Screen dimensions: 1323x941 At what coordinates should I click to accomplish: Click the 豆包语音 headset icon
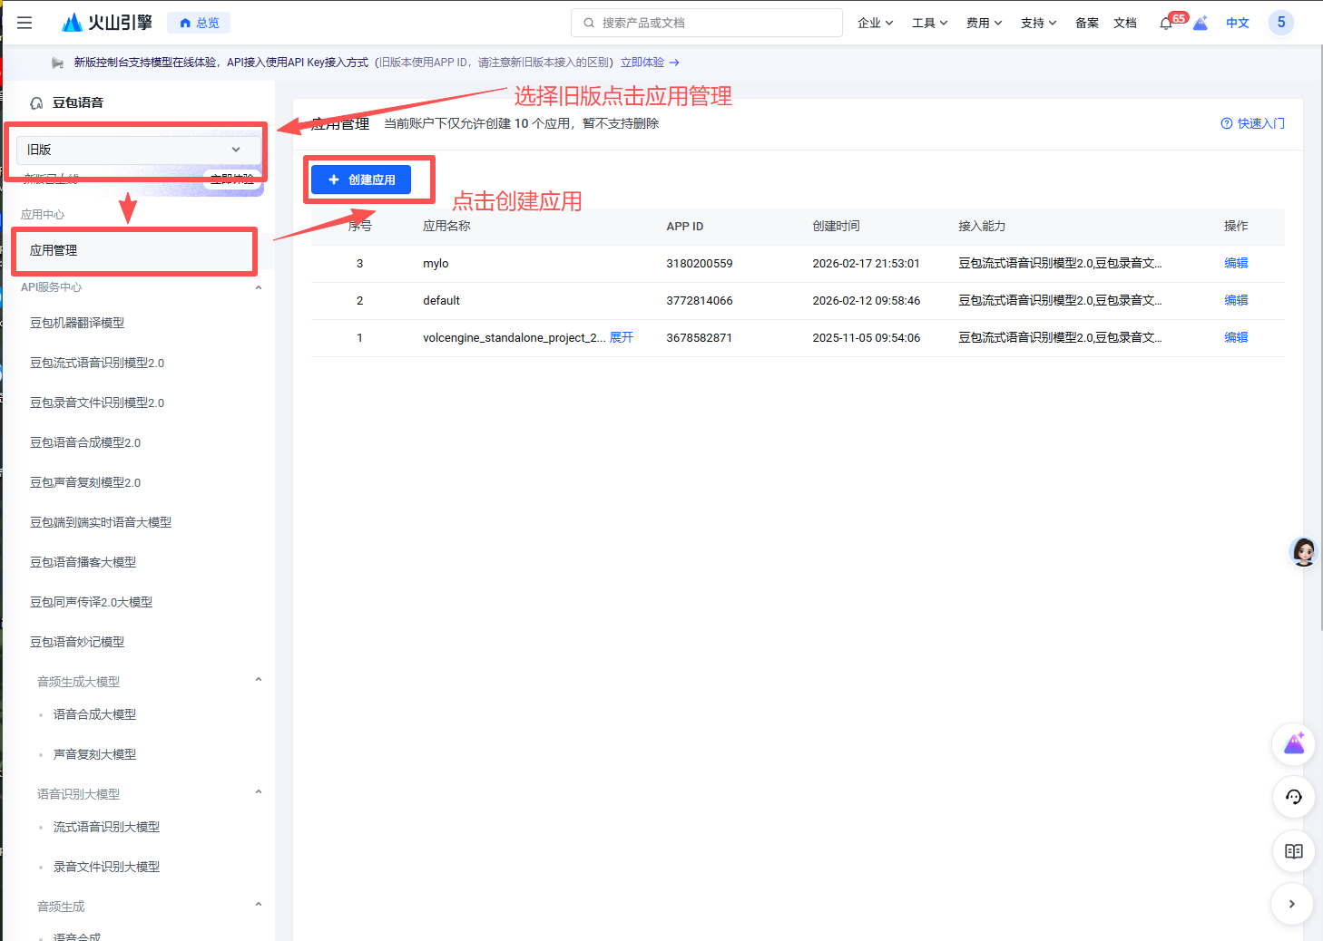pos(36,103)
